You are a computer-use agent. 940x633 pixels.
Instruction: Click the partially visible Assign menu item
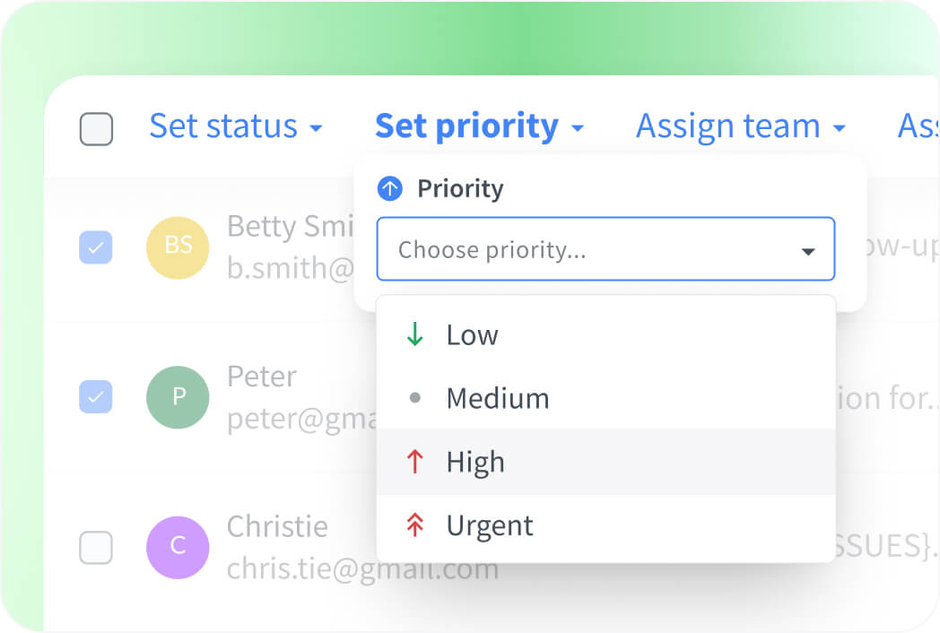(x=918, y=126)
